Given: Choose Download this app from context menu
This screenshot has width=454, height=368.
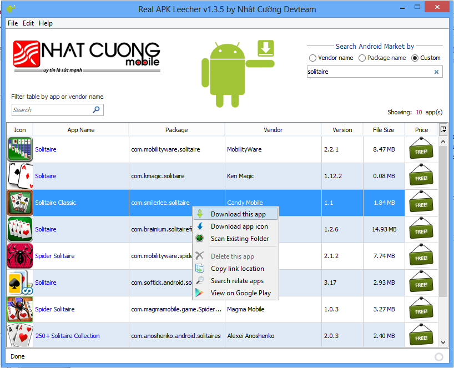Looking at the screenshot, I should tap(236, 214).
